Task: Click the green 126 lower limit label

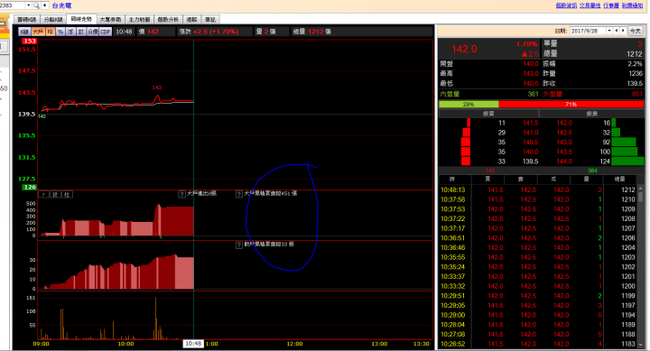Action: pos(30,188)
